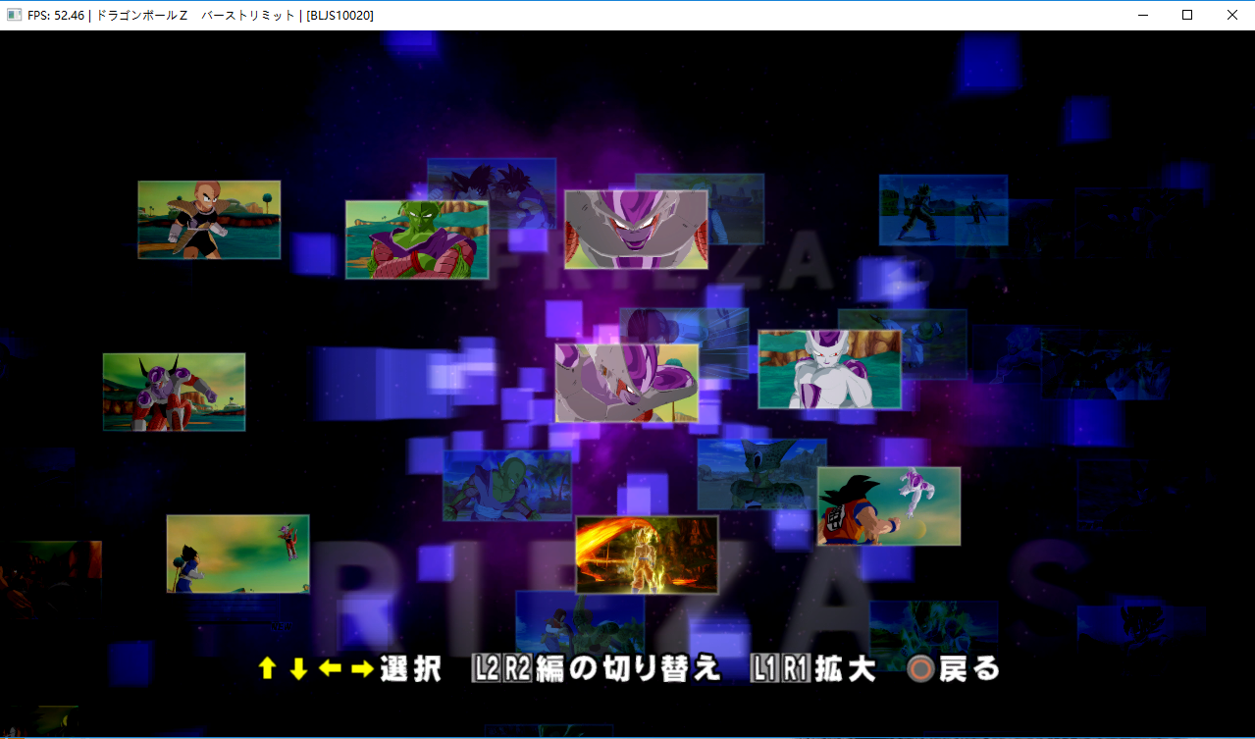The width and height of the screenshot is (1255, 739).
Task: Open the grinning Frieza close-up thumbnail
Action: pyautogui.click(x=636, y=230)
